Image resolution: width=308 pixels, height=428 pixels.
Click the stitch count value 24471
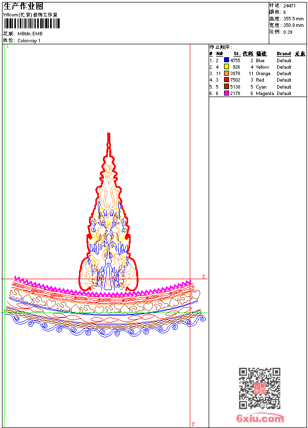pyautogui.click(x=290, y=6)
